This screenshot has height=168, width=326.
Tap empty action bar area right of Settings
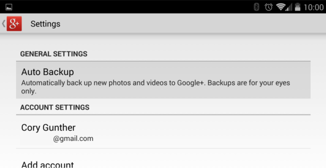pyautogui.click(x=191, y=24)
